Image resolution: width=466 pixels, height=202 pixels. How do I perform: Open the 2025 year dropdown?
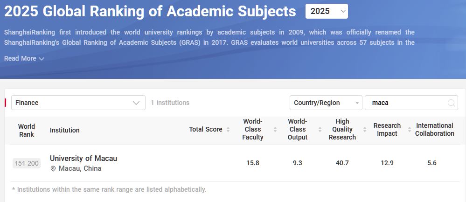pos(327,11)
